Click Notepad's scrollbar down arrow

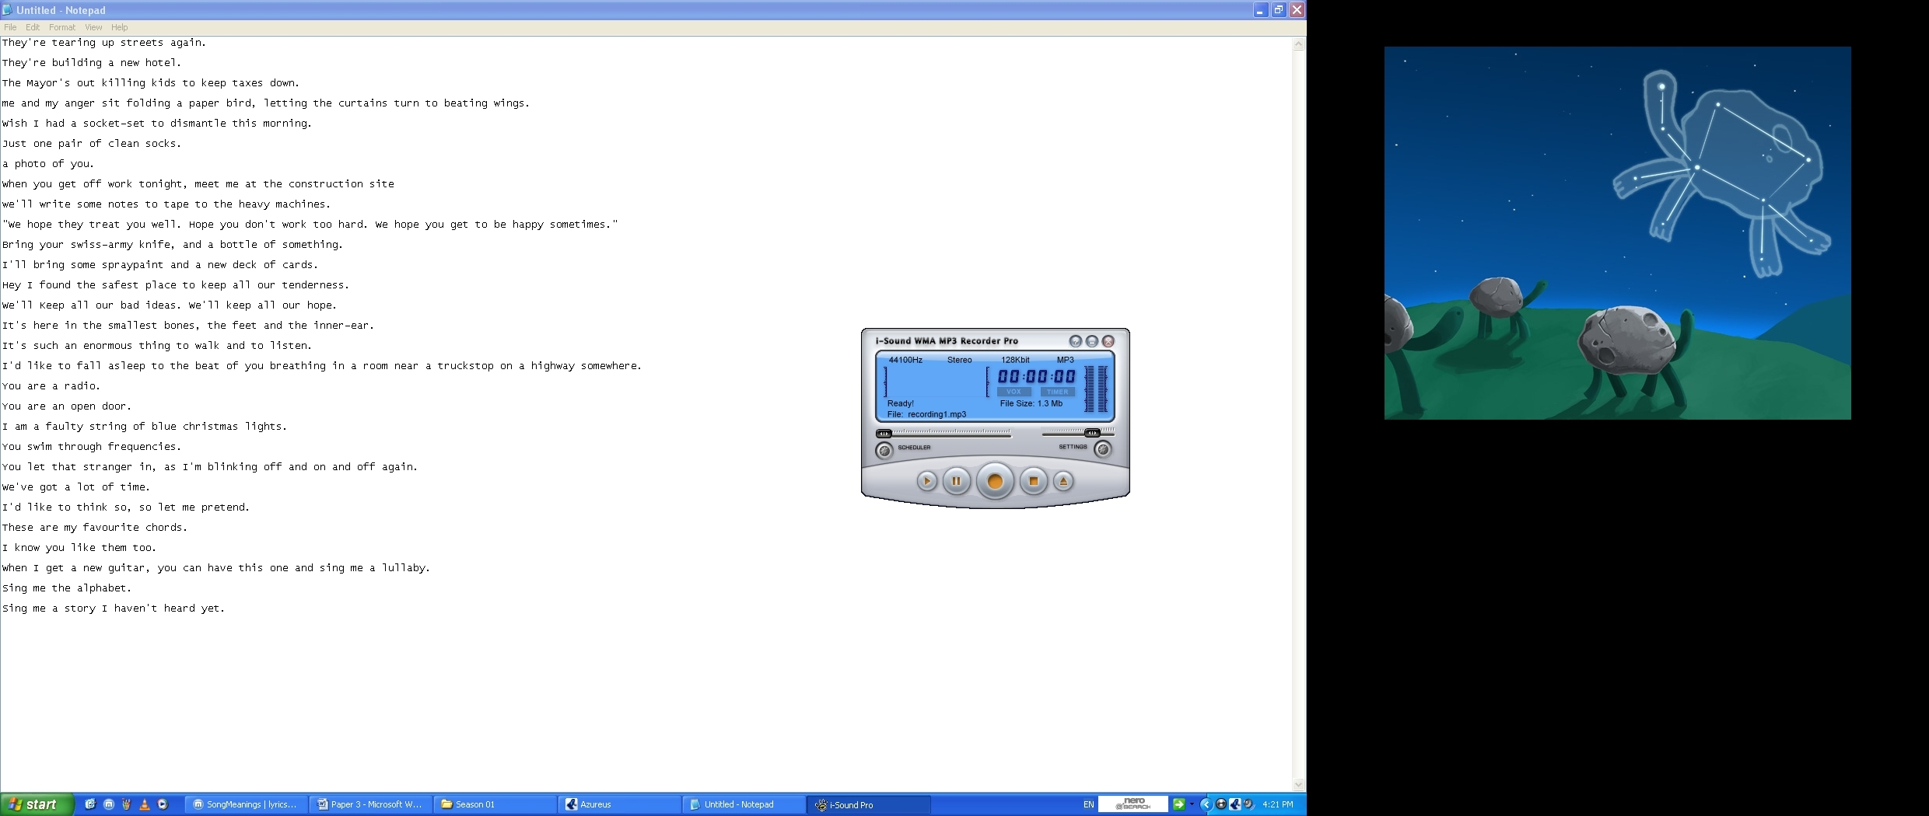click(x=1297, y=784)
